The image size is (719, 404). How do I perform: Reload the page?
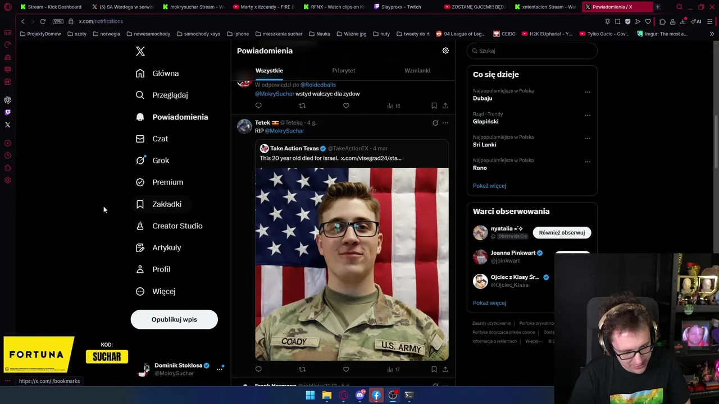pyautogui.click(x=43, y=21)
